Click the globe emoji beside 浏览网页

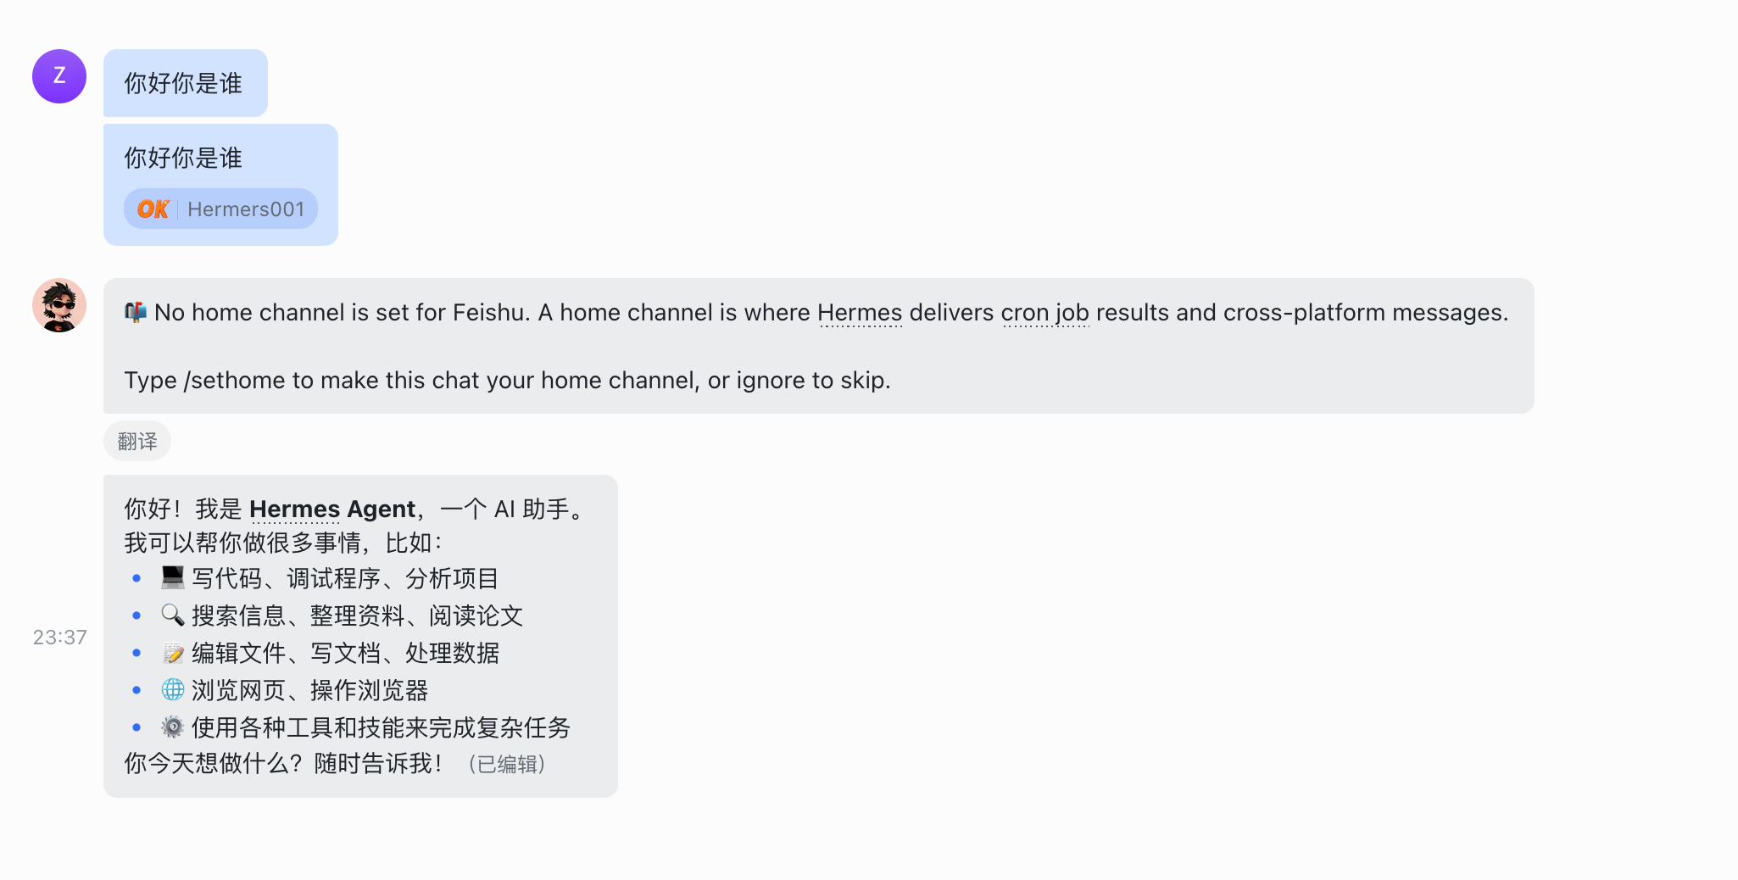(173, 690)
